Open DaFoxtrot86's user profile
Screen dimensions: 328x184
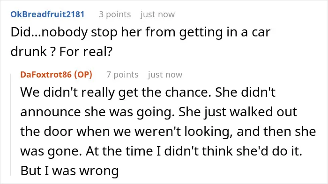[46, 74]
